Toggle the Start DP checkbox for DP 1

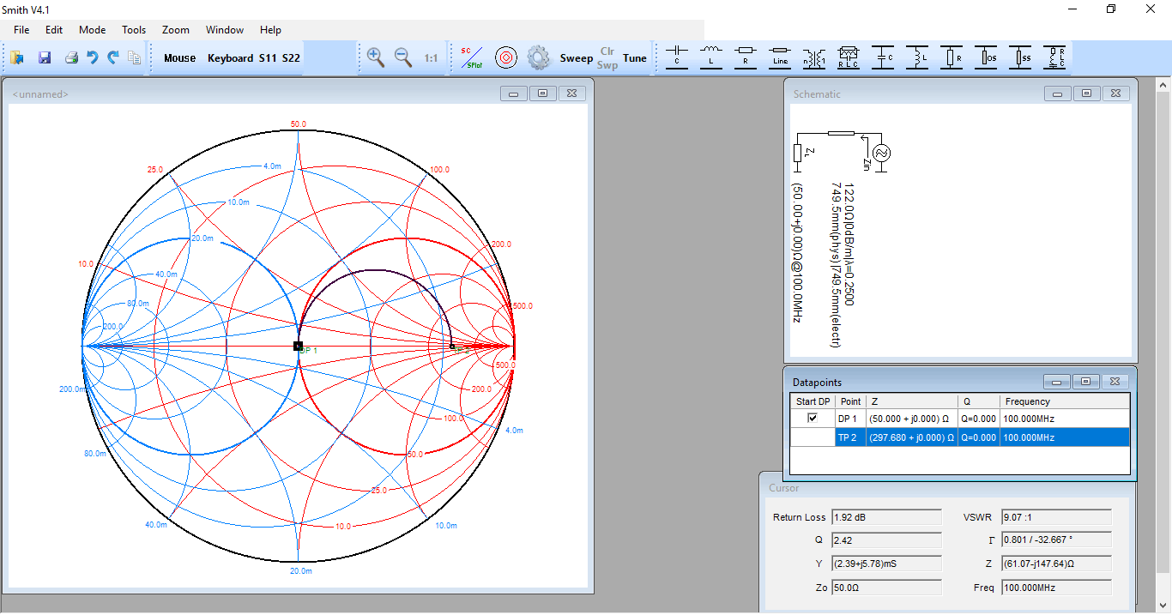(x=813, y=419)
